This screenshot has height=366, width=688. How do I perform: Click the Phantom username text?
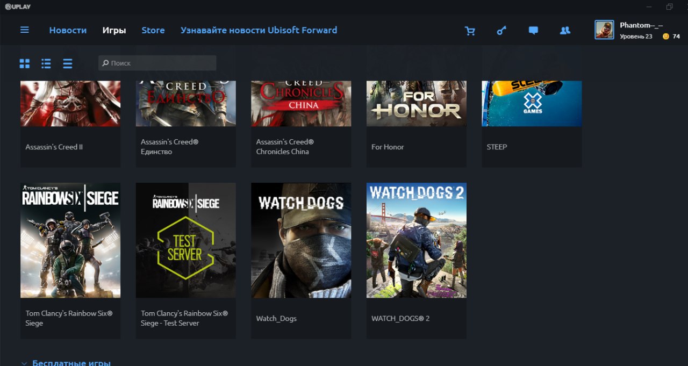tap(641, 25)
